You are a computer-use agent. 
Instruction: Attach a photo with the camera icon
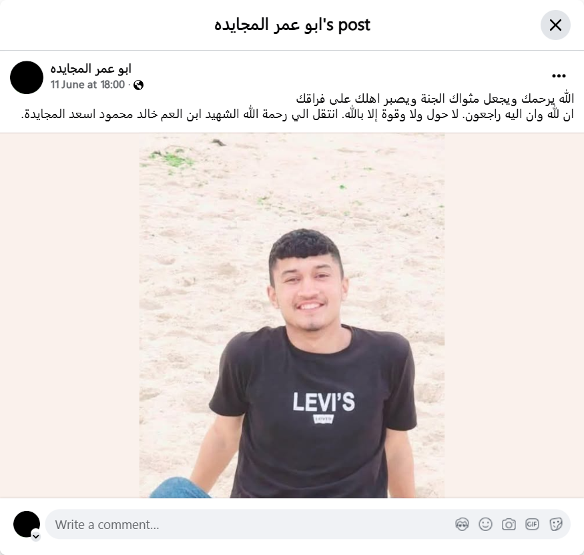pyautogui.click(x=509, y=524)
